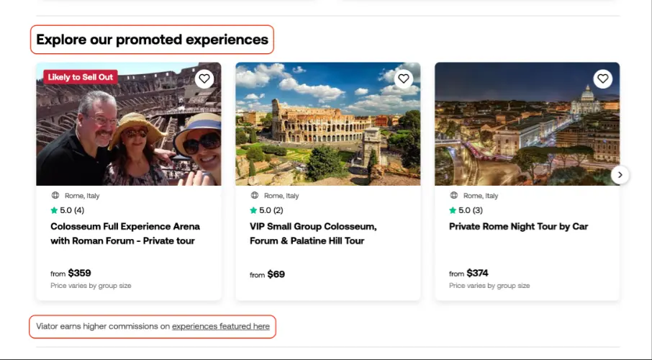Screen dimensions: 652x360
Task: Advance carousel with the next arrow
Action: tap(620, 175)
